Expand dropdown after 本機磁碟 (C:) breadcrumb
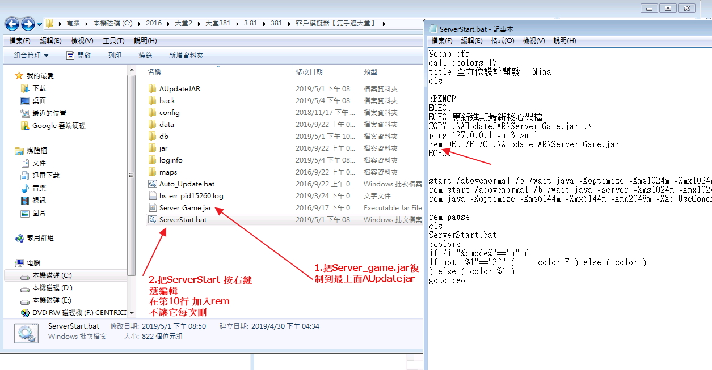This screenshot has height=370, width=712. click(138, 24)
